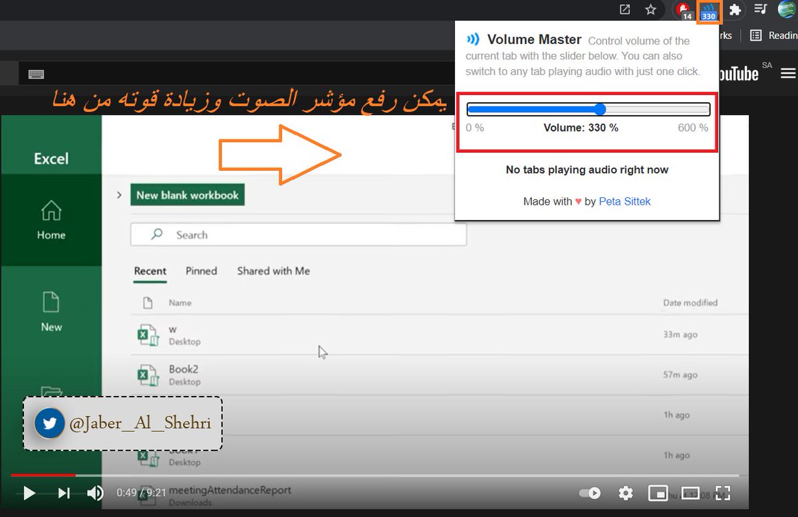The width and height of the screenshot is (798, 517).
Task: Bookmark this page with the star icon
Action: (650, 10)
